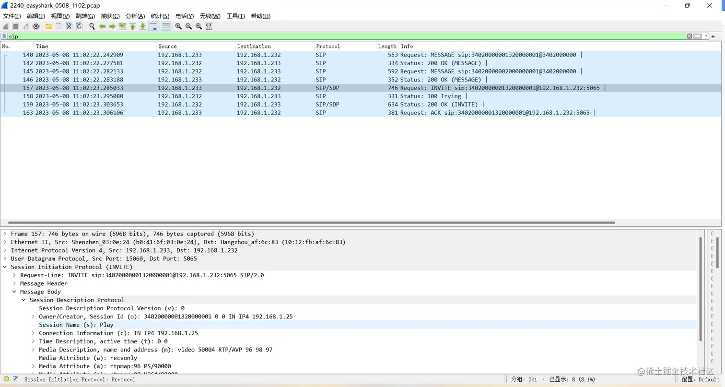725x387 pixels.
Task: Click the packet list horizontal scrollbar
Action: pos(311,223)
